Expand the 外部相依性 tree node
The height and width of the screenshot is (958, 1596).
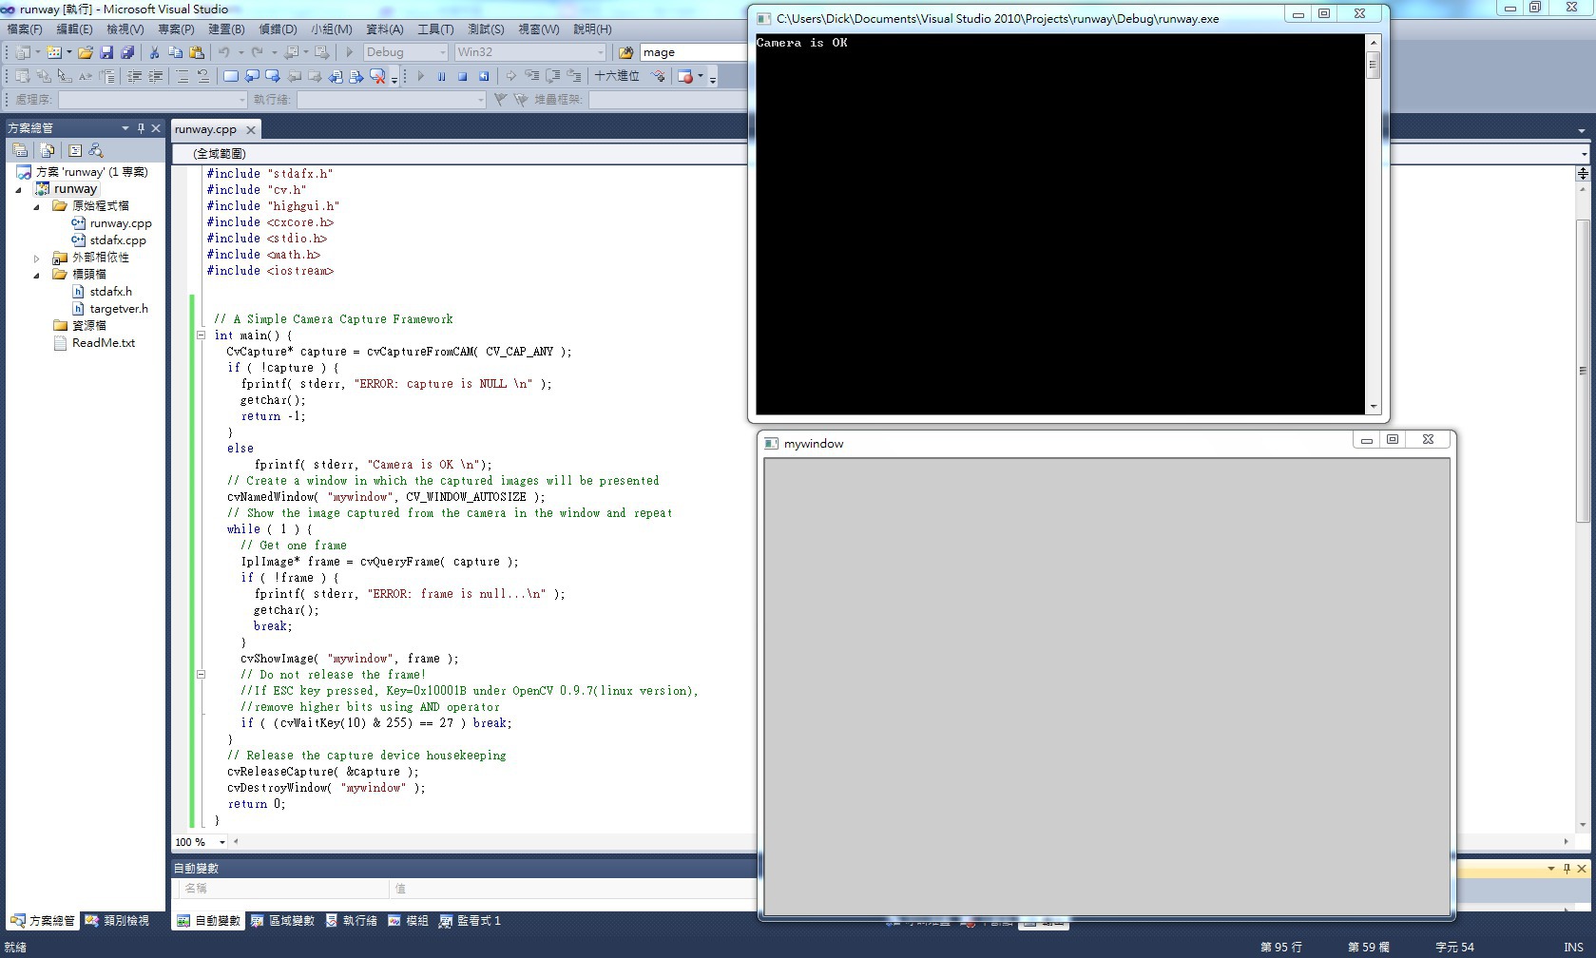point(37,259)
